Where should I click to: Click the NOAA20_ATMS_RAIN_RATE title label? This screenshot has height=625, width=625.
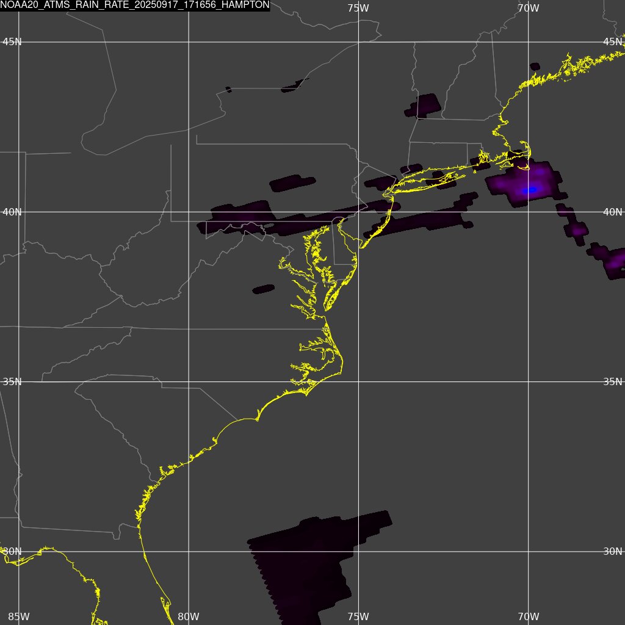pos(135,5)
